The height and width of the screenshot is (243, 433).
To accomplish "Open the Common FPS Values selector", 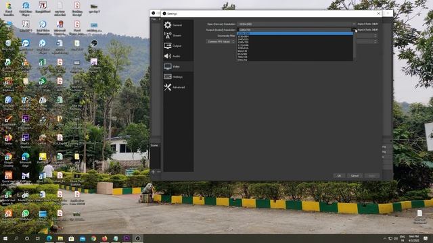I will coord(221,42).
